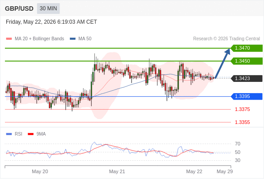Select the 1.3470 resistance price tag
Viewport: 264px width, 179px height.
point(247,48)
